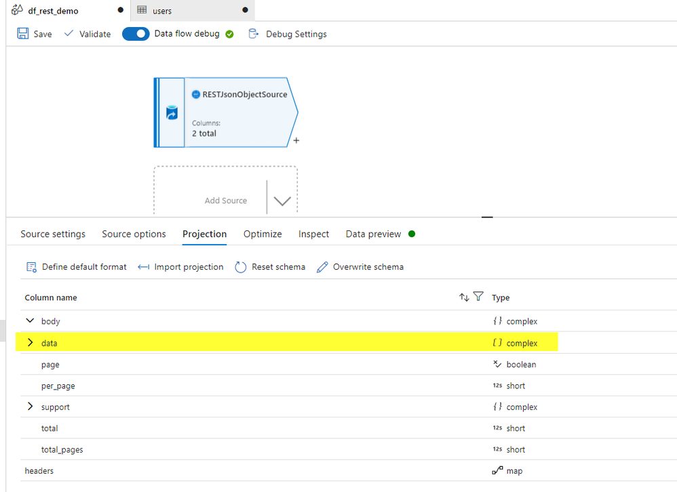This screenshot has height=492, width=677.
Task: Open the Optimize tab
Action: tap(263, 234)
